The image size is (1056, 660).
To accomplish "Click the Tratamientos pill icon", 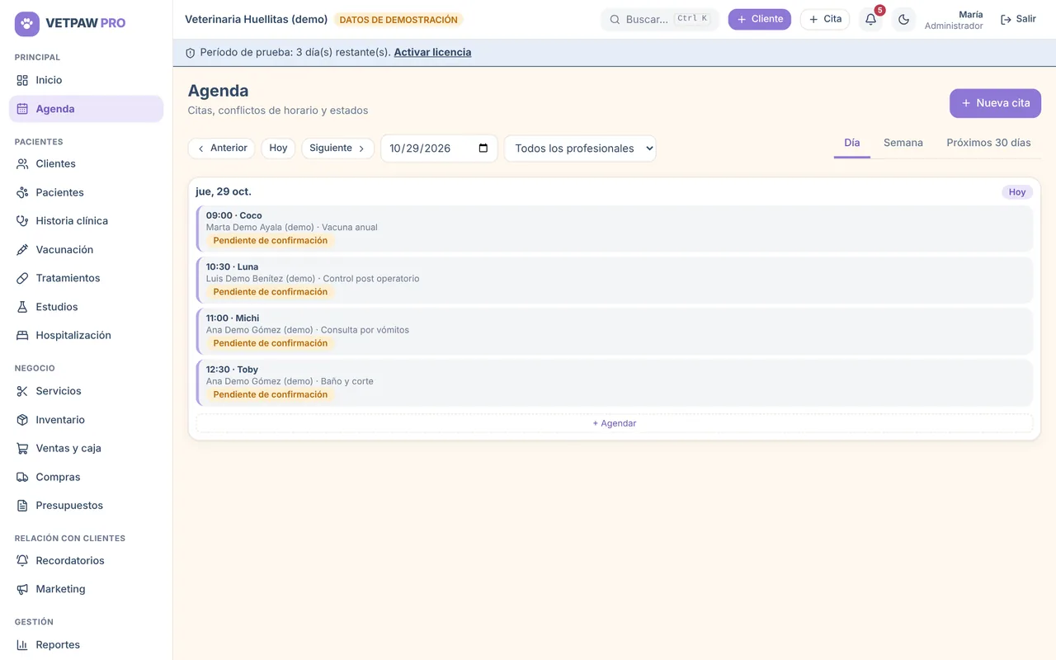I will click(x=22, y=278).
